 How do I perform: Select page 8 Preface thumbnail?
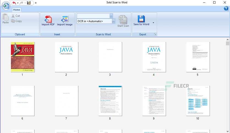(110, 101)
